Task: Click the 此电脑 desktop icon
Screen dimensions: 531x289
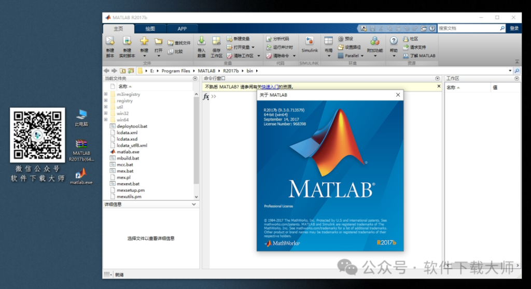Action: 81,118
